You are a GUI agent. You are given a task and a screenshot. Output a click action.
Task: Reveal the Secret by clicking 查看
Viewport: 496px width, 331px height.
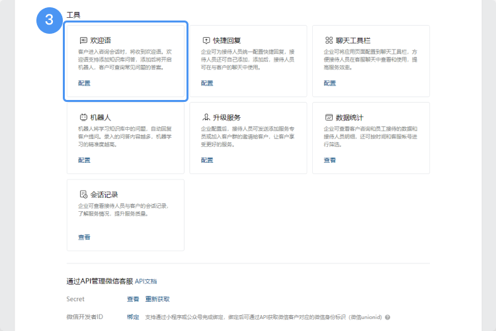133,299
